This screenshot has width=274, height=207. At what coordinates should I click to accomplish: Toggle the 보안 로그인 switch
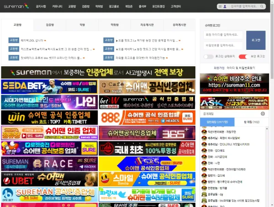click(243, 57)
